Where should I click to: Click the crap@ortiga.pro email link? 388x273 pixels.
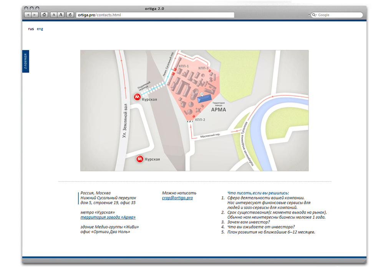point(177,198)
